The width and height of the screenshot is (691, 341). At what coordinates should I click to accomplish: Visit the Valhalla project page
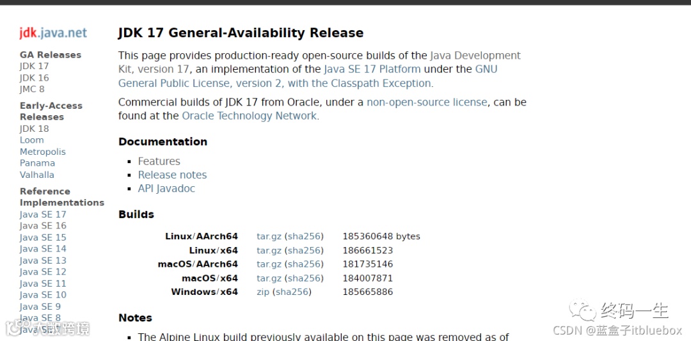[x=36, y=175]
